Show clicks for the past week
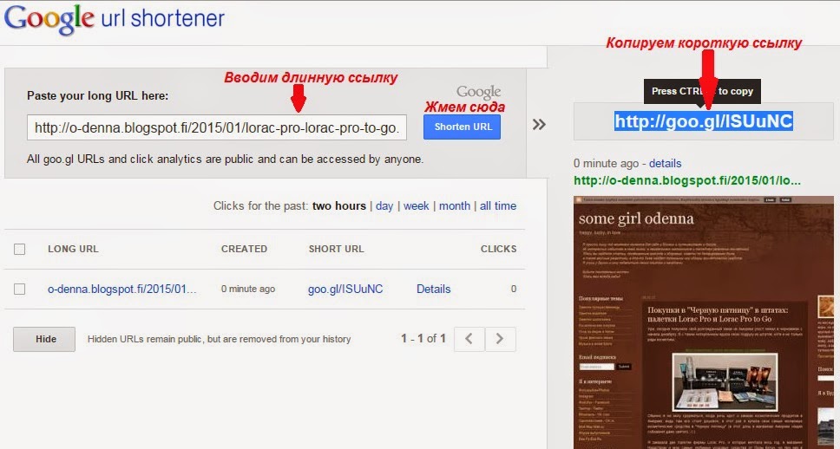This screenshot has height=449, width=840. coord(417,206)
